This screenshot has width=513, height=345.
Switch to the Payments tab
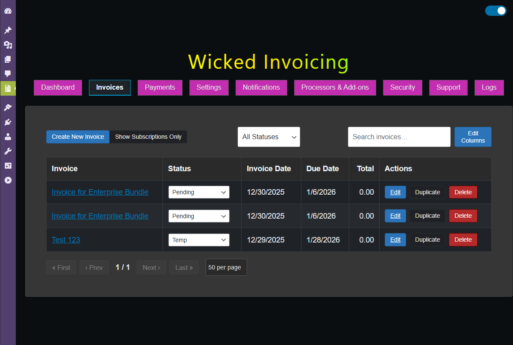160,88
